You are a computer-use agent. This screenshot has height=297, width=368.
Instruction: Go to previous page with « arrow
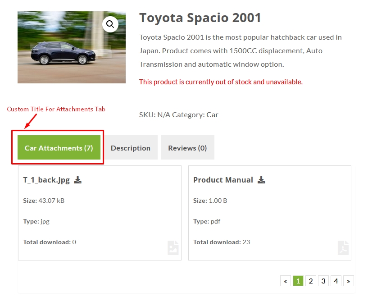285,281
